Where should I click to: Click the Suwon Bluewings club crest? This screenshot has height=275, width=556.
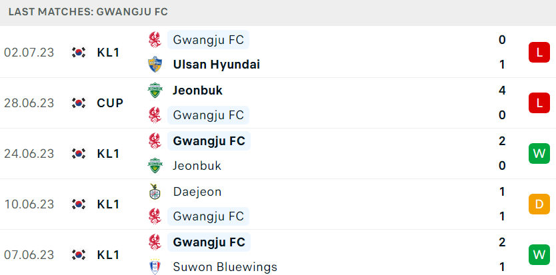click(x=155, y=266)
